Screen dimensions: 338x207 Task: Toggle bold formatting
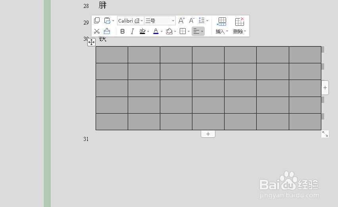point(123,31)
